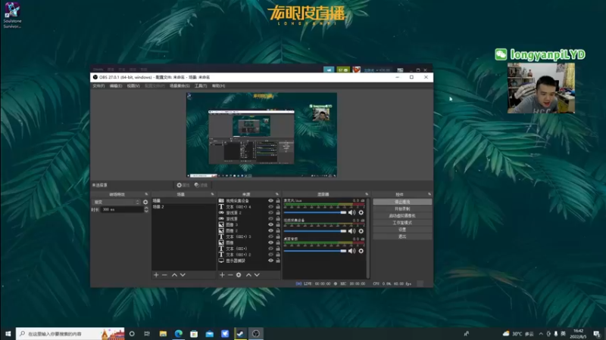Show the 文本 (GDI+) 3 source
The height and width of the screenshot is (340, 606).
[x=270, y=236]
